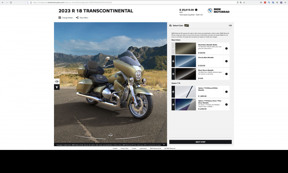Open reader view icon in address bar
This screenshot has width=288, height=173.
click(238, 3)
